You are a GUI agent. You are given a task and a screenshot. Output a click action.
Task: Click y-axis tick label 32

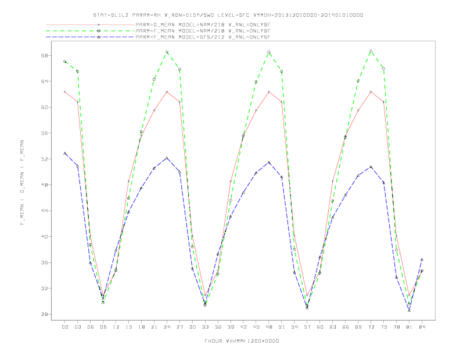point(45,288)
